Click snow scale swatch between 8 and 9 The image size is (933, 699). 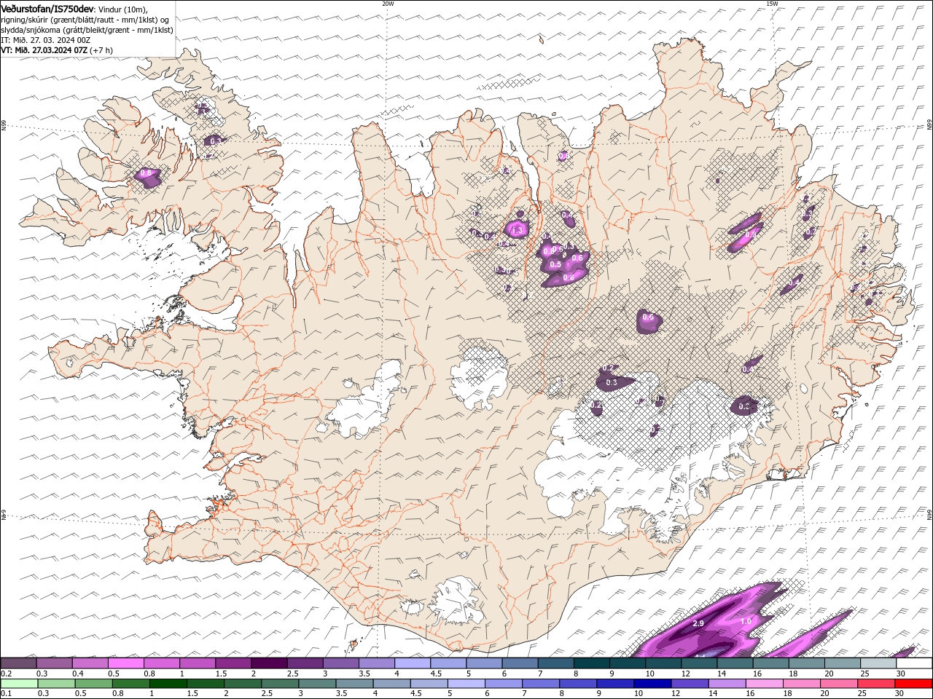click(592, 663)
